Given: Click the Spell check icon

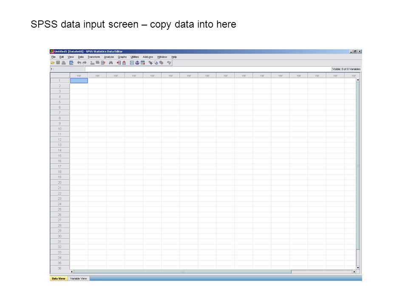Looking at the screenshot, I should click(169, 63).
